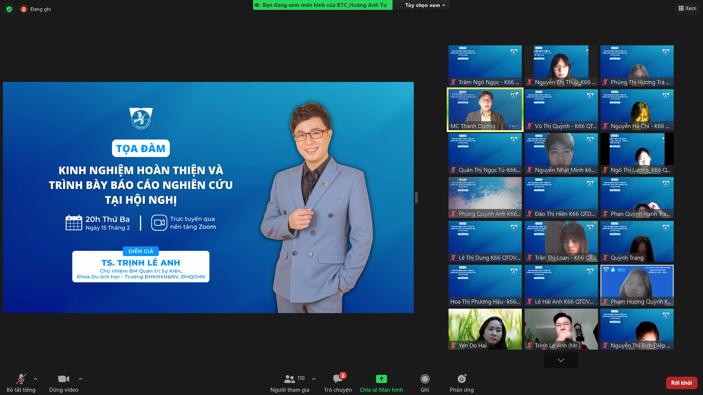Viewport: 703px width, 395px height.
Task: Expand audio options arrow next to microphone
Action: tap(36, 379)
